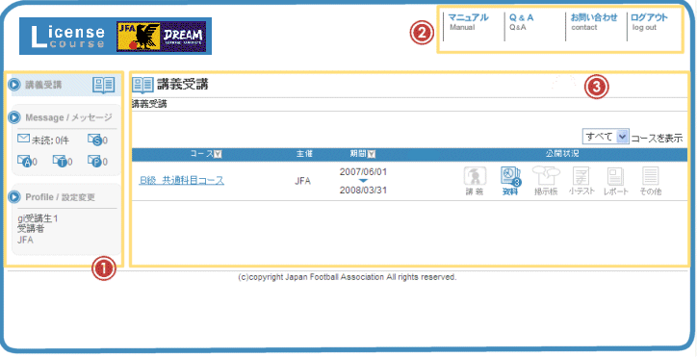Open the 資料 materials icon
Screen dimensions: 697x357
pyautogui.click(x=510, y=182)
